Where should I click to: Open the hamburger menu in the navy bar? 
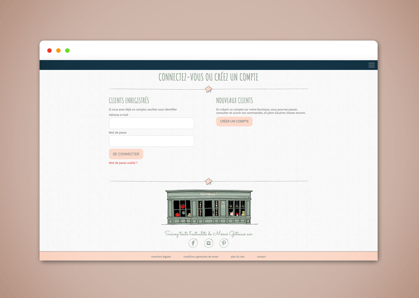coord(371,65)
